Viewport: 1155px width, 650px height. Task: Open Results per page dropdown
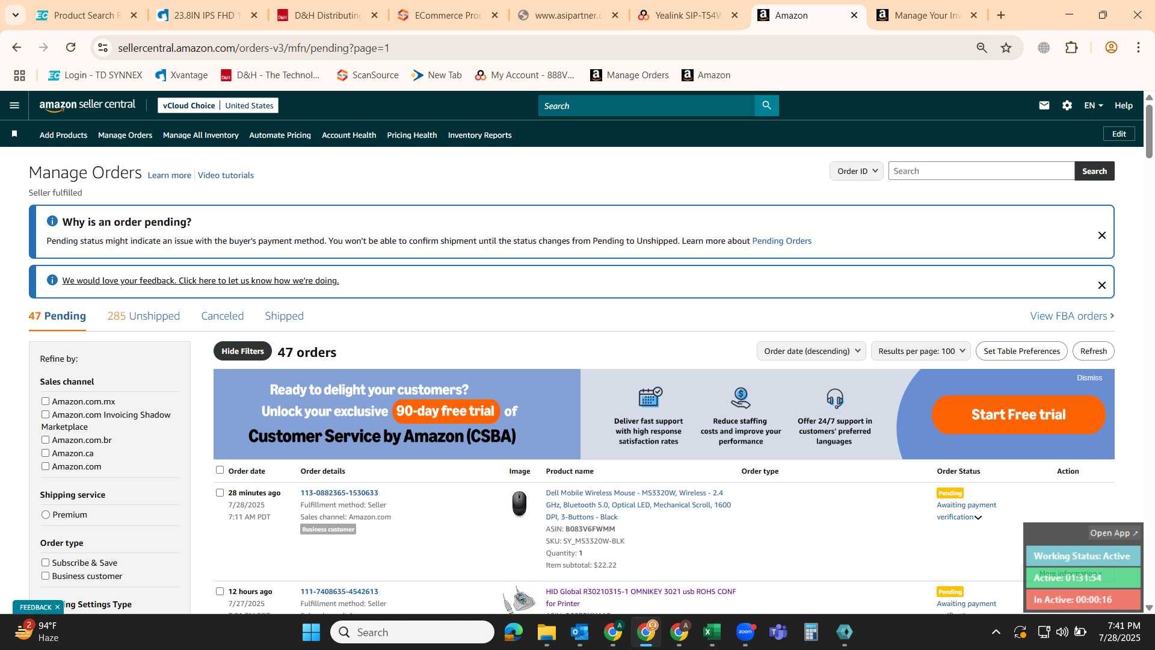(x=920, y=351)
